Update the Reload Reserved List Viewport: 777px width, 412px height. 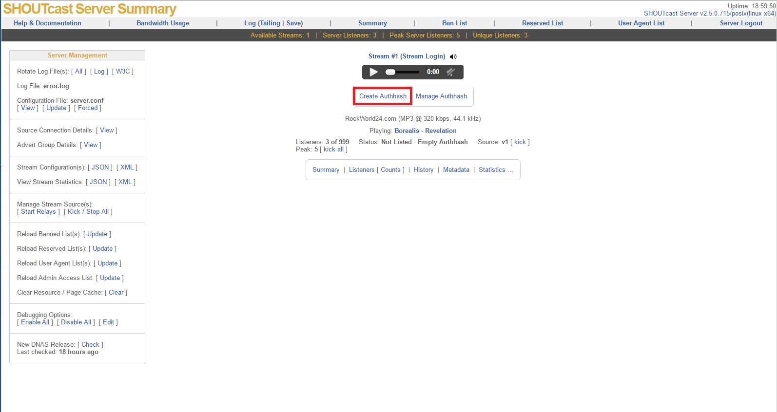click(x=102, y=248)
